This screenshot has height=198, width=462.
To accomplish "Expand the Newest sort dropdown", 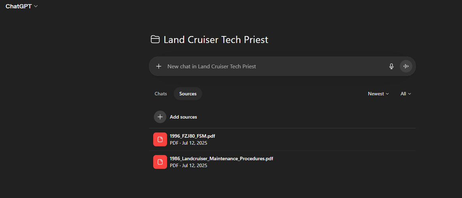I will (378, 94).
